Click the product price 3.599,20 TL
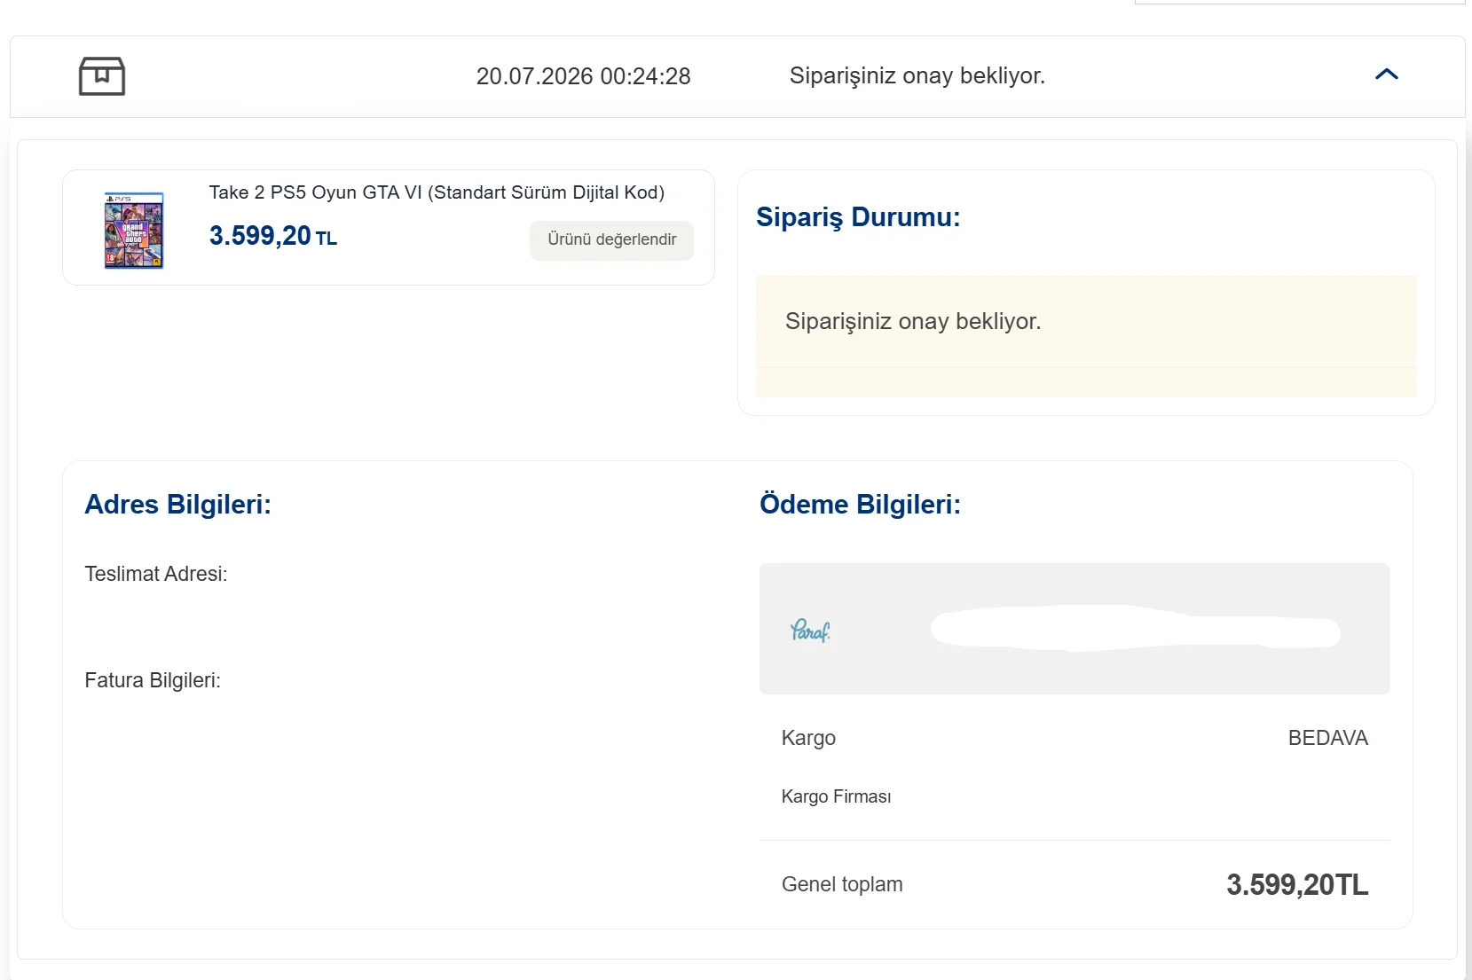 pyautogui.click(x=272, y=236)
